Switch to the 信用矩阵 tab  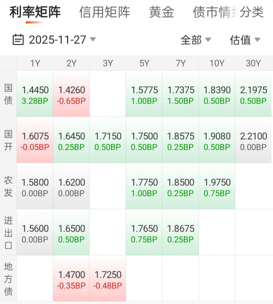tap(105, 12)
